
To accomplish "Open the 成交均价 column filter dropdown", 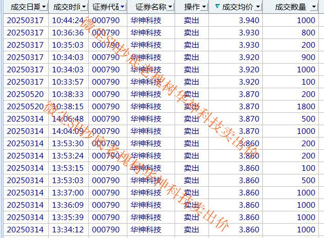I will (258, 7).
